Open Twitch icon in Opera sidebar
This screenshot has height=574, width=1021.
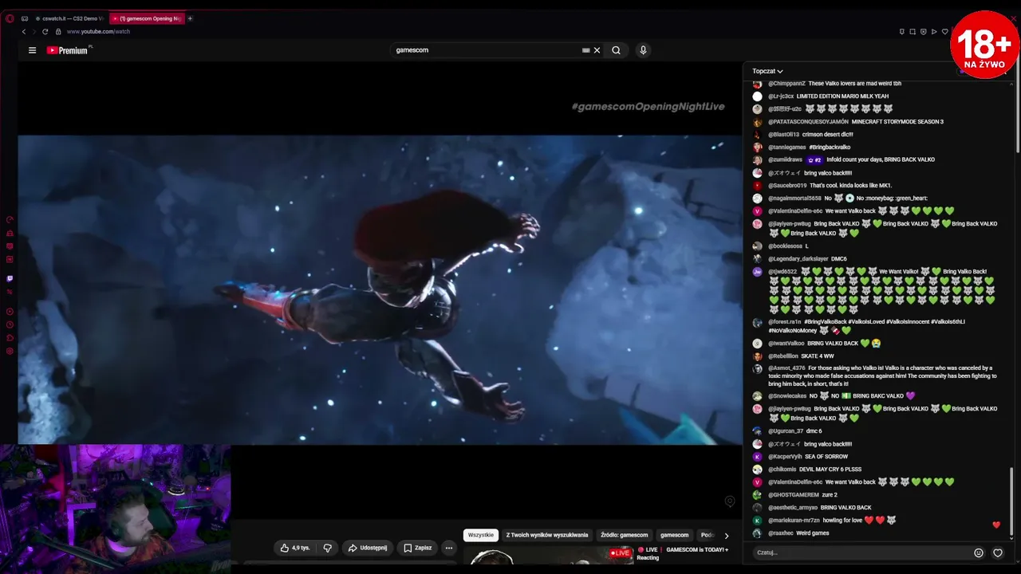(10, 279)
